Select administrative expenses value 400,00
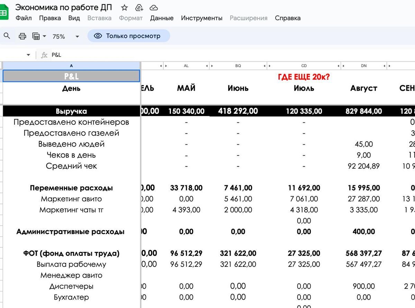415x308 pixels. click(x=364, y=232)
